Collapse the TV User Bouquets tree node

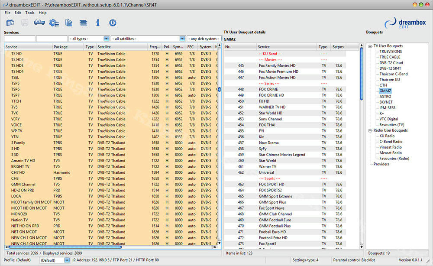(x=370, y=46)
